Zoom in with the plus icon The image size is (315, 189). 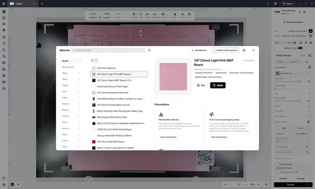258,184
